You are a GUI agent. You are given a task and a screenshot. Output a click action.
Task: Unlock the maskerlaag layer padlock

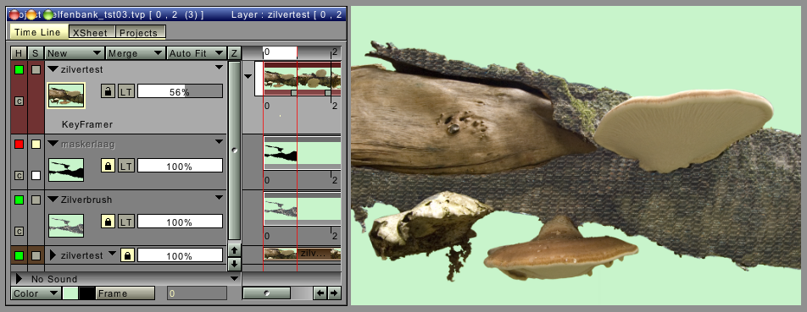(x=109, y=166)
